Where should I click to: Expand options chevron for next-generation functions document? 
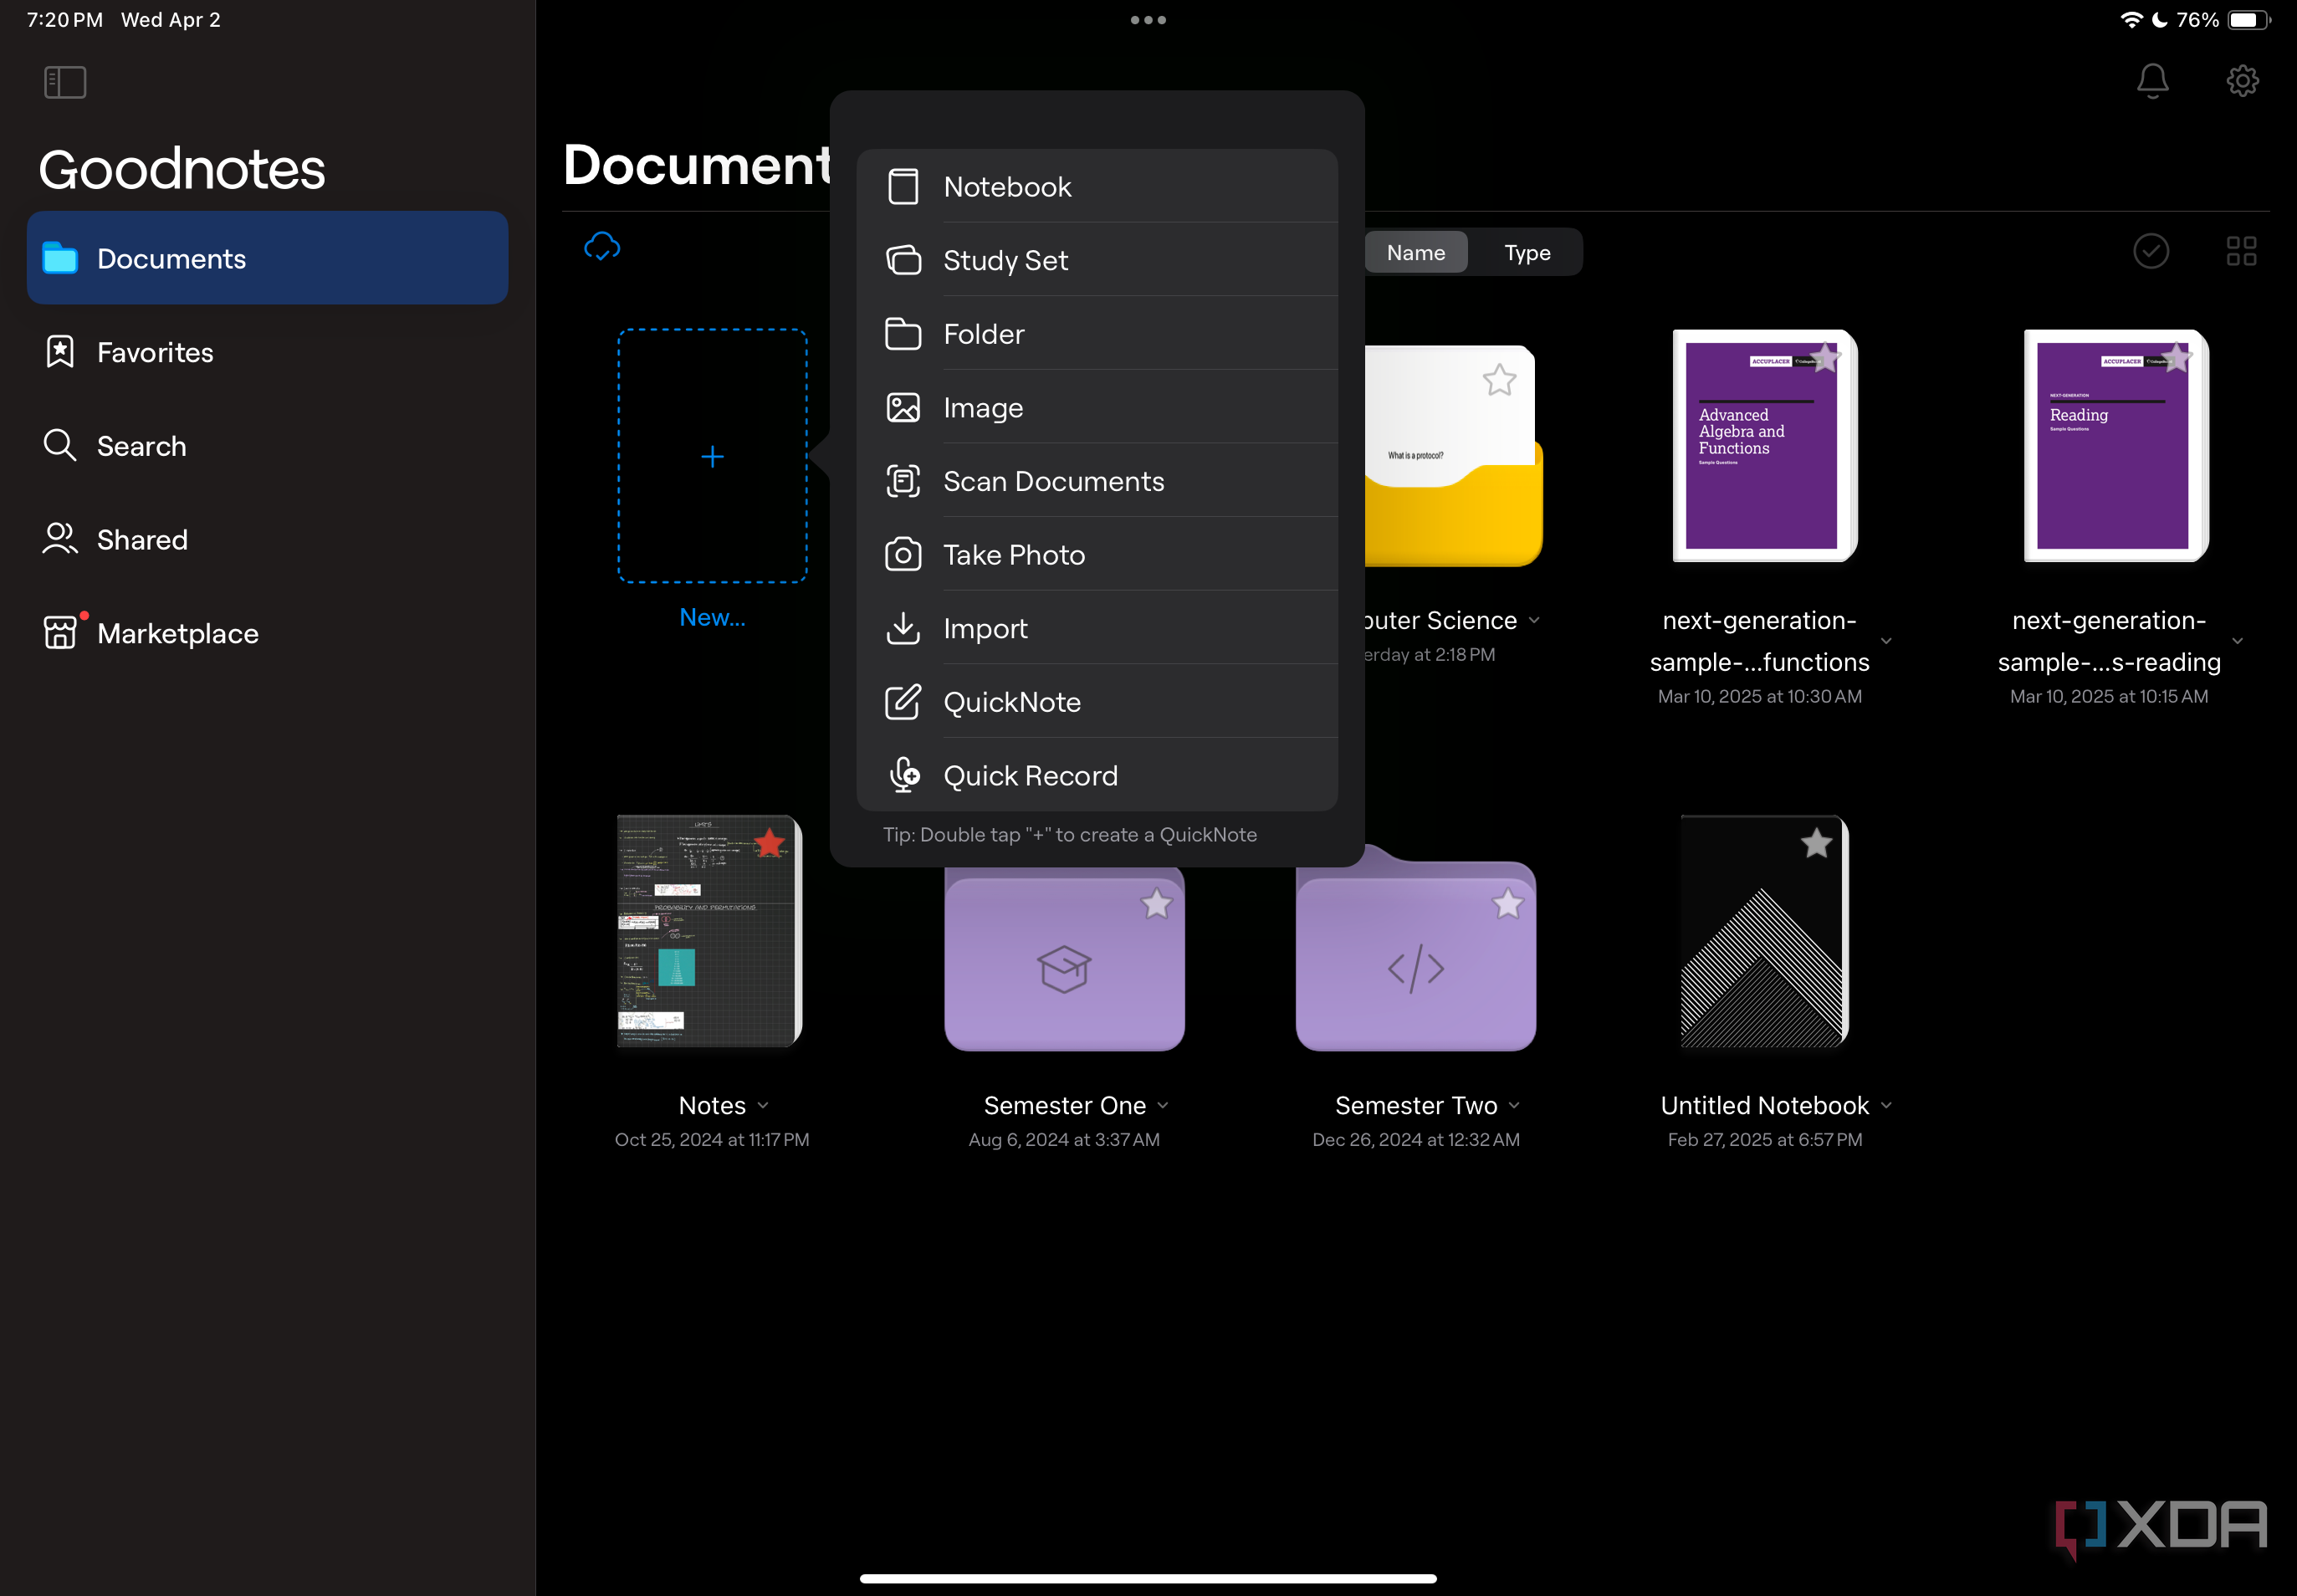click(x=1886, y=641)
